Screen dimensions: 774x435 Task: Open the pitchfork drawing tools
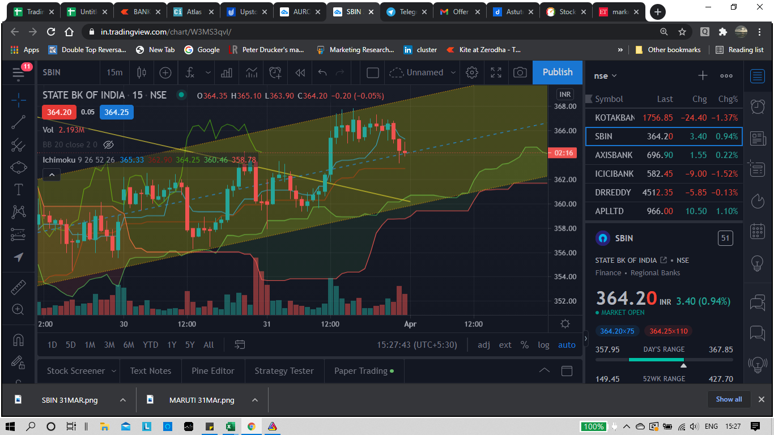point(18,145)
